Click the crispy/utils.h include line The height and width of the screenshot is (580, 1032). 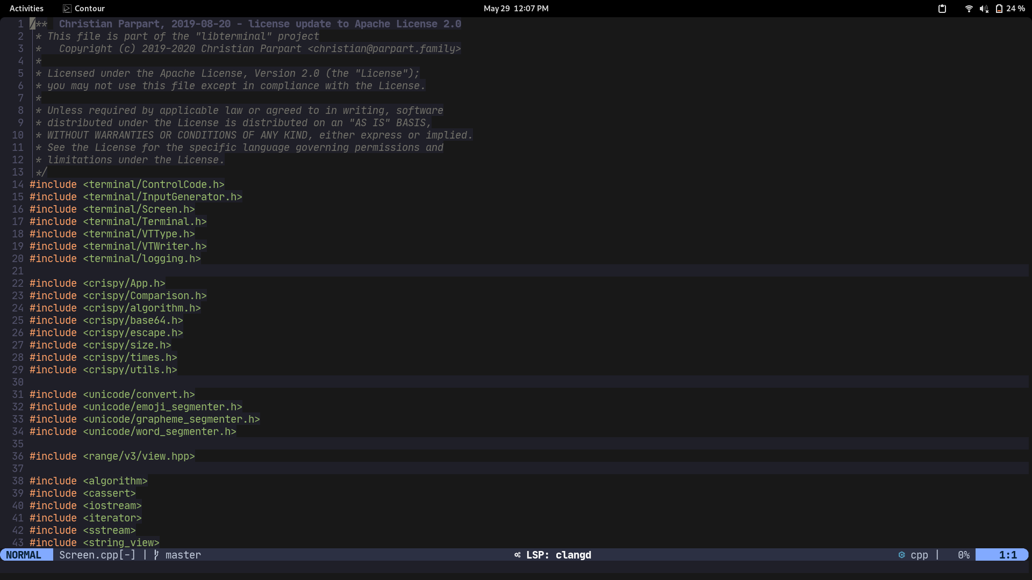pyautogui.click(x=103, y=370)
